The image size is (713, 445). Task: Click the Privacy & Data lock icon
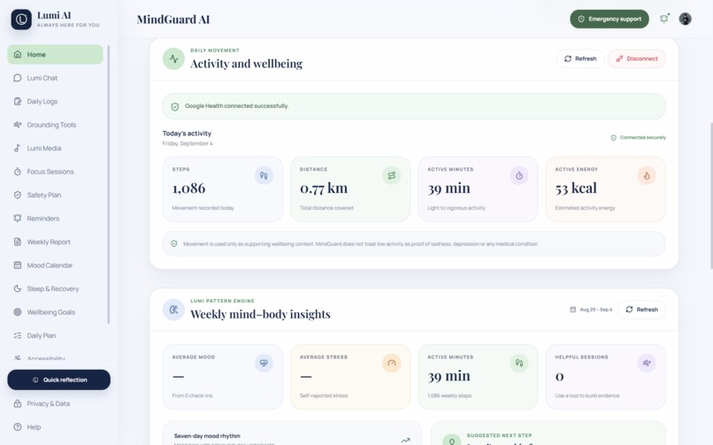click(x=18, y=403)
